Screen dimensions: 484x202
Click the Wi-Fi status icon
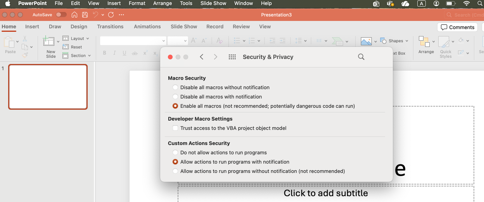(466, 3)
